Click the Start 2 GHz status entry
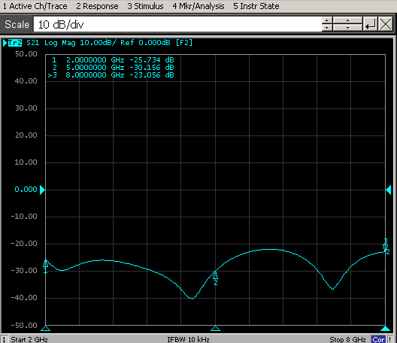Screen dimensions: 397x343 29,339
